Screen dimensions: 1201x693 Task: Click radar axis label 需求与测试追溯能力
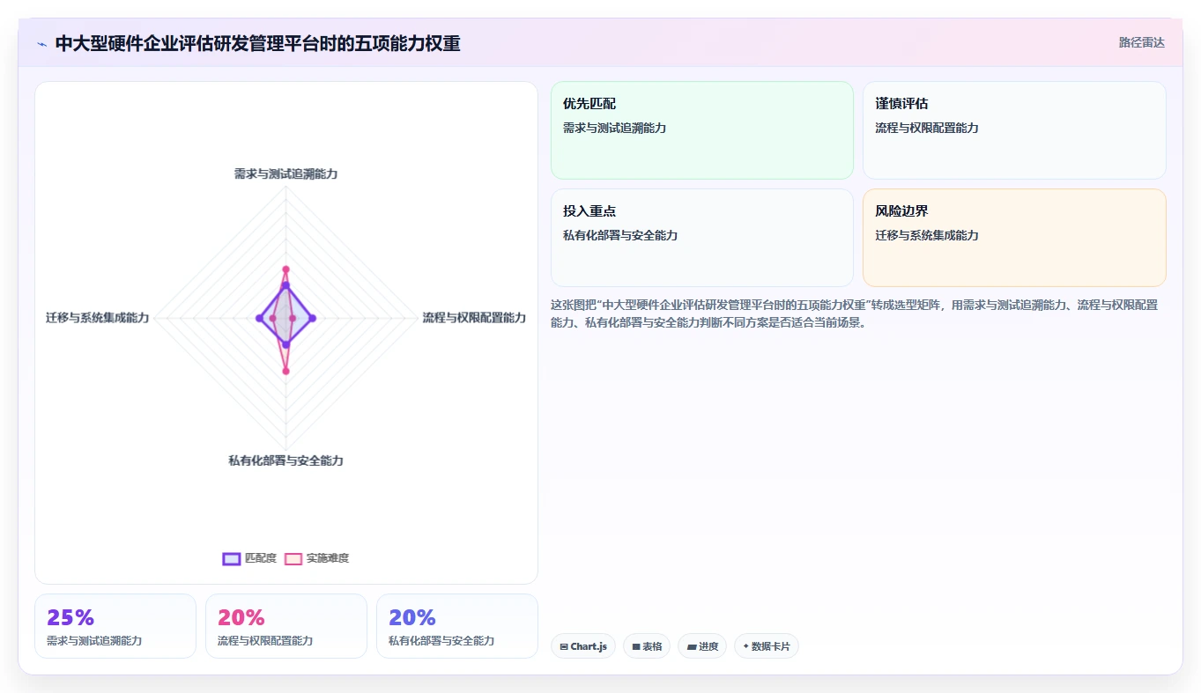(285, 173)
